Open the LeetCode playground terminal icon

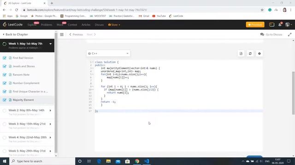pyautogui.click(x=271, y=24)
